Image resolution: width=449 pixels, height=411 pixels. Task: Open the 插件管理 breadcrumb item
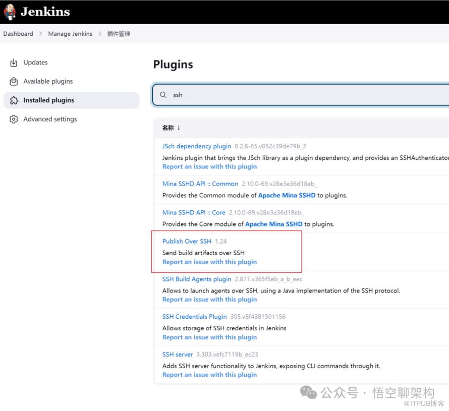tap(119, 34)
